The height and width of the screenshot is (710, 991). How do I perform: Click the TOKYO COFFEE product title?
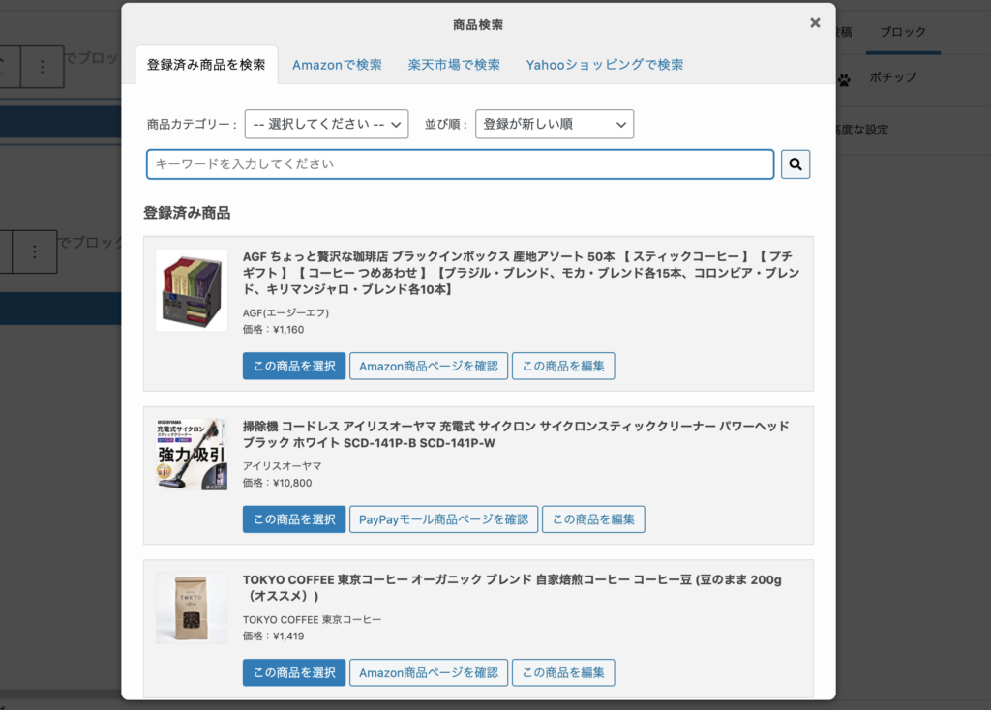pyautogui.click(x=512, y=587)
